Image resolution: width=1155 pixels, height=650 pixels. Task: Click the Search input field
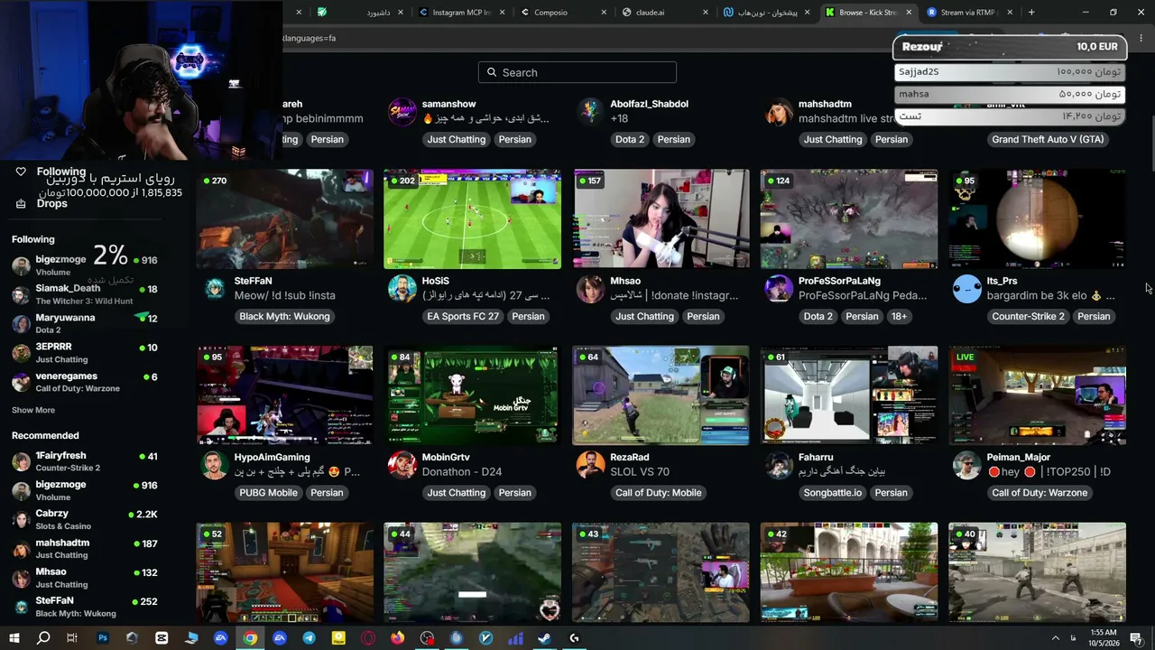[x=577, y=72]
